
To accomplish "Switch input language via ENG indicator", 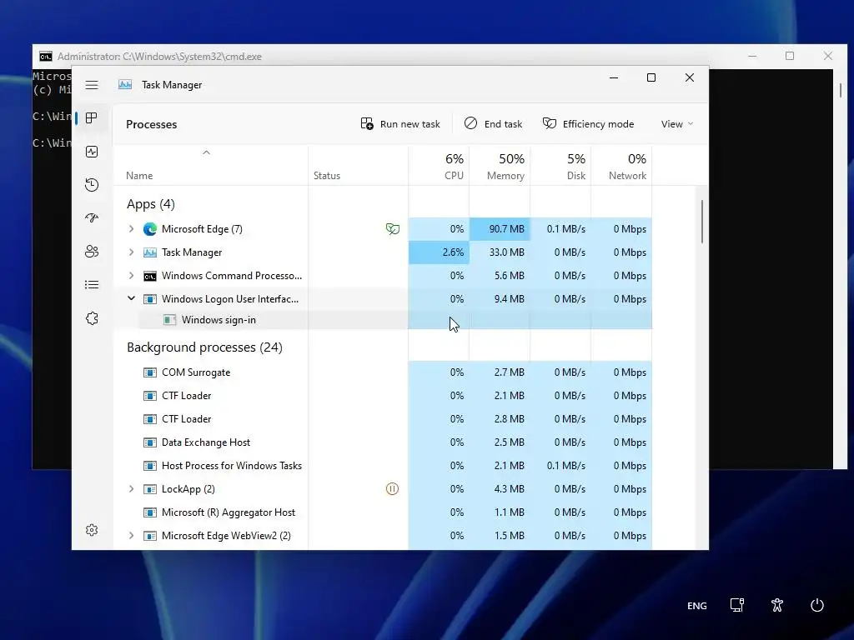I will click(696, 606).
